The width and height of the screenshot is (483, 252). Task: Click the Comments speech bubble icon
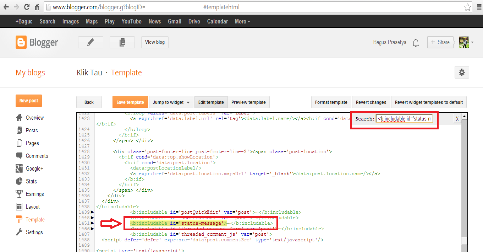click(x=19, y=156)
